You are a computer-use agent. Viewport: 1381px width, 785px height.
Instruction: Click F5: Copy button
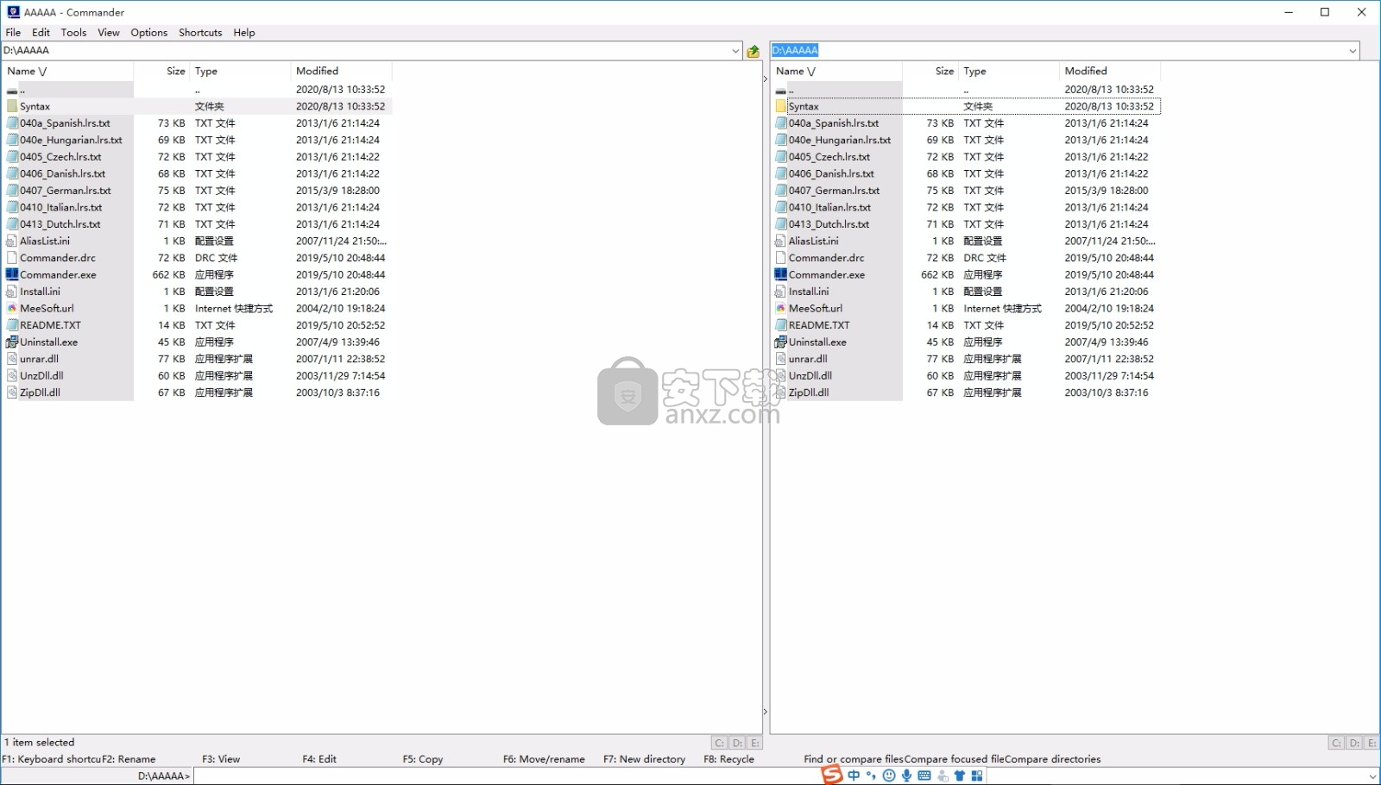423,759
